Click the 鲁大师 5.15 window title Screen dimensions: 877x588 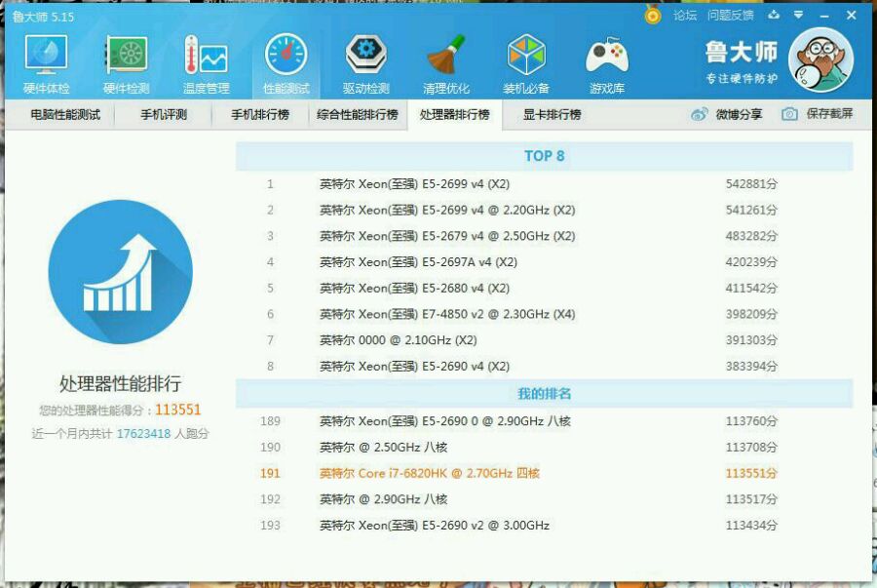pyautogui.click(x=43, y=17)
